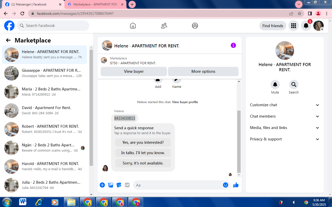This screenshot has width=332, height=207.
Task: Attach a photo file in composer
Action: click(111, 185)
